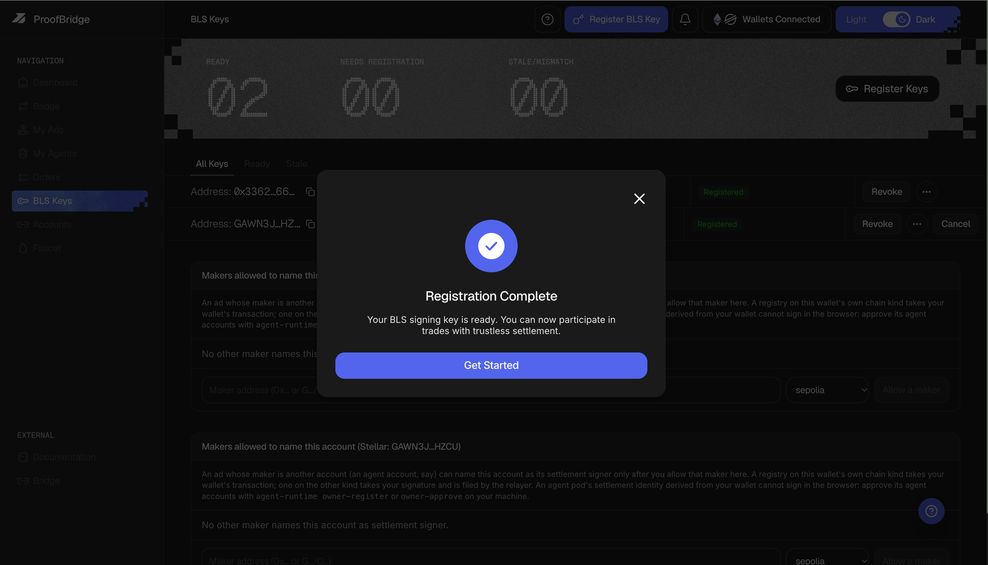The width and height of the screenshot is (988, 565).
Task: Copy the GAWN3J address
Action: point(310,224)
